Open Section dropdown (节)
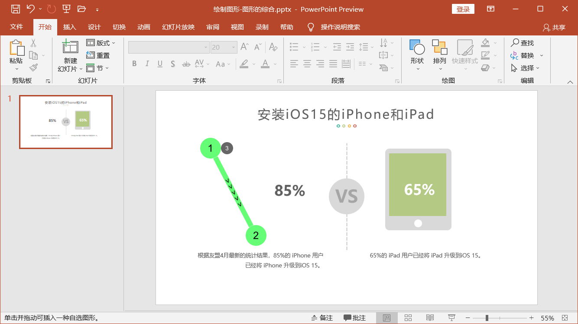This screenshot has width=578, height=324. point(97,68)
